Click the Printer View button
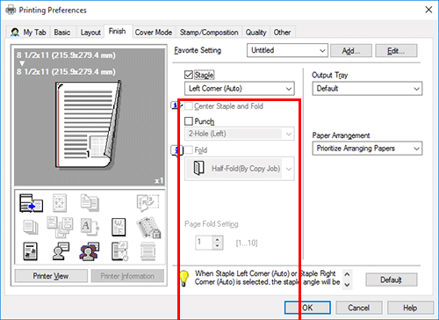 [51, 276]
